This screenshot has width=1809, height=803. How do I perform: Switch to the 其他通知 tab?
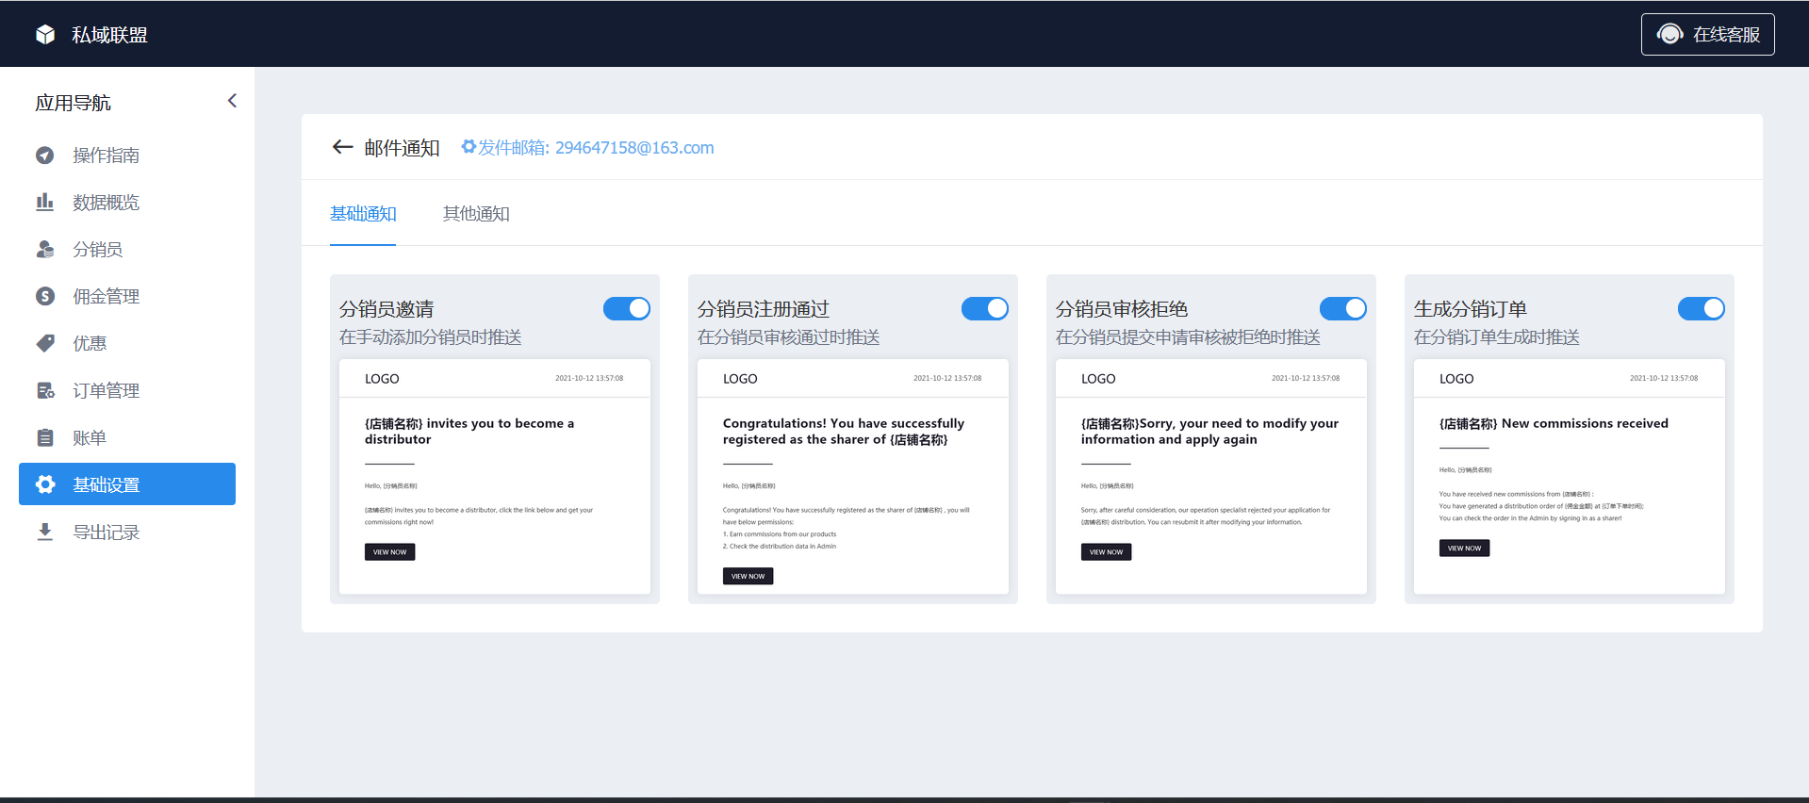pyautogui.click(x=476, y=214)
